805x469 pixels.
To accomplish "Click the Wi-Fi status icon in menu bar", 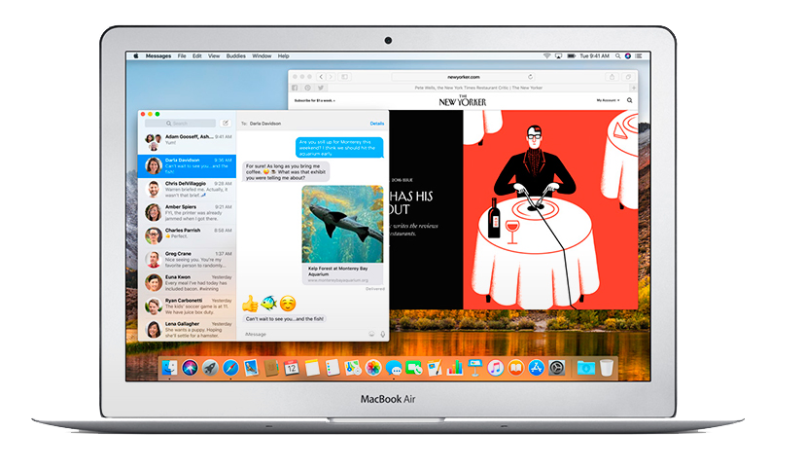I will tap(546, 56).
